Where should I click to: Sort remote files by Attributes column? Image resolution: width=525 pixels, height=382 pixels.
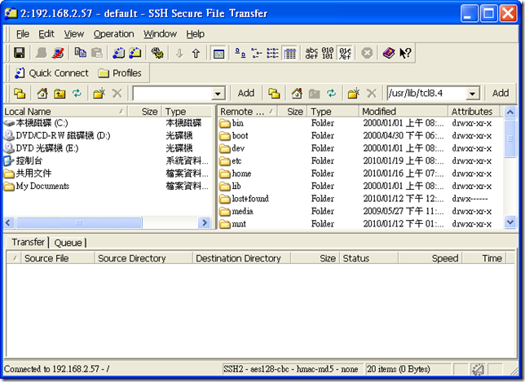point(474,112)
